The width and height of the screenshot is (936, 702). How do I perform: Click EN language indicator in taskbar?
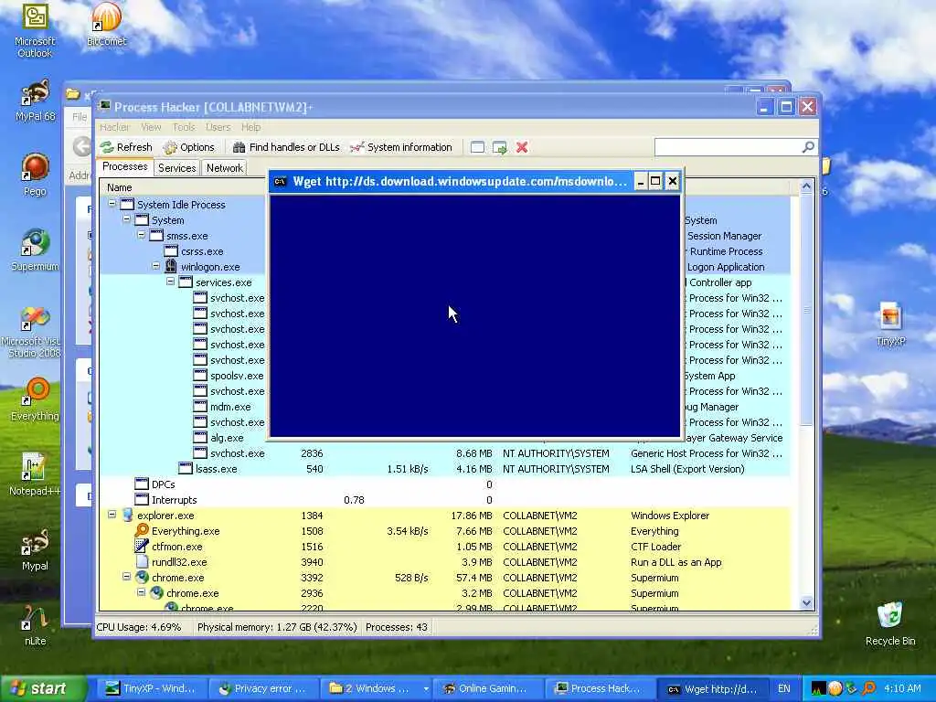click(x=783, y=689)
